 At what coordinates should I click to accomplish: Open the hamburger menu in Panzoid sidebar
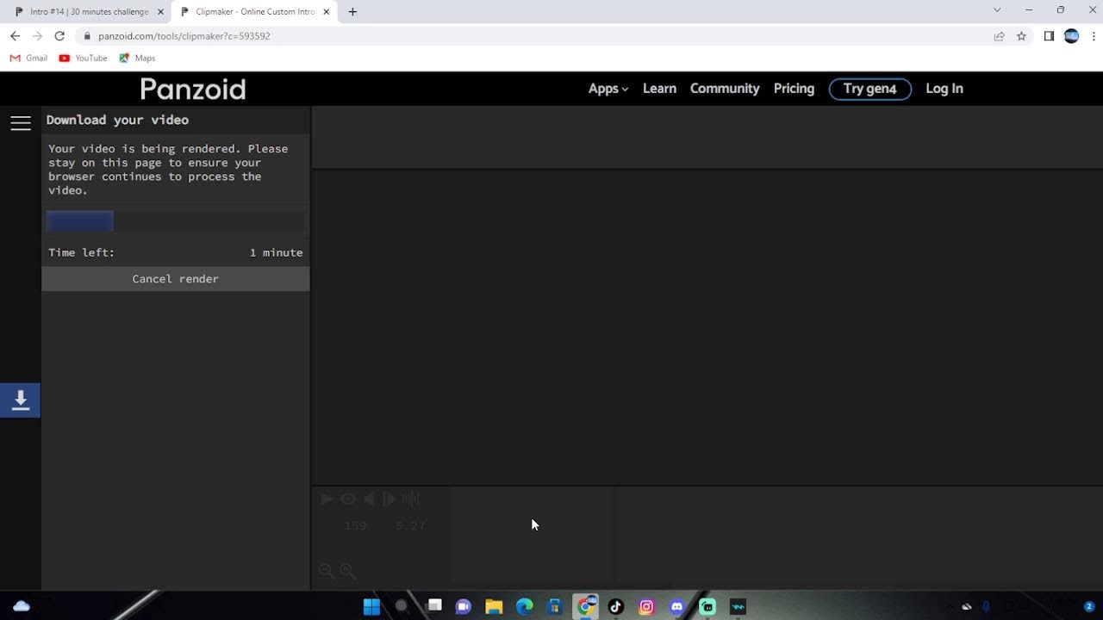[21, 123]
